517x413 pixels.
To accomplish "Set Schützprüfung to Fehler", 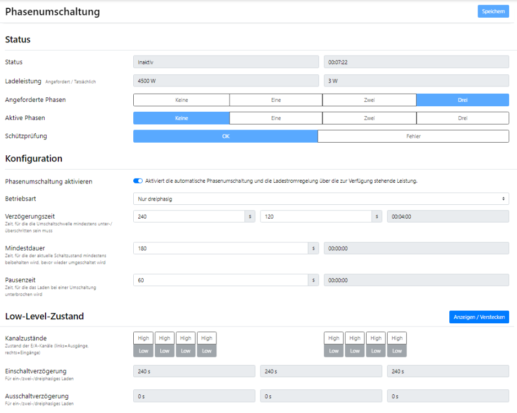I will (x=413, y=137).
